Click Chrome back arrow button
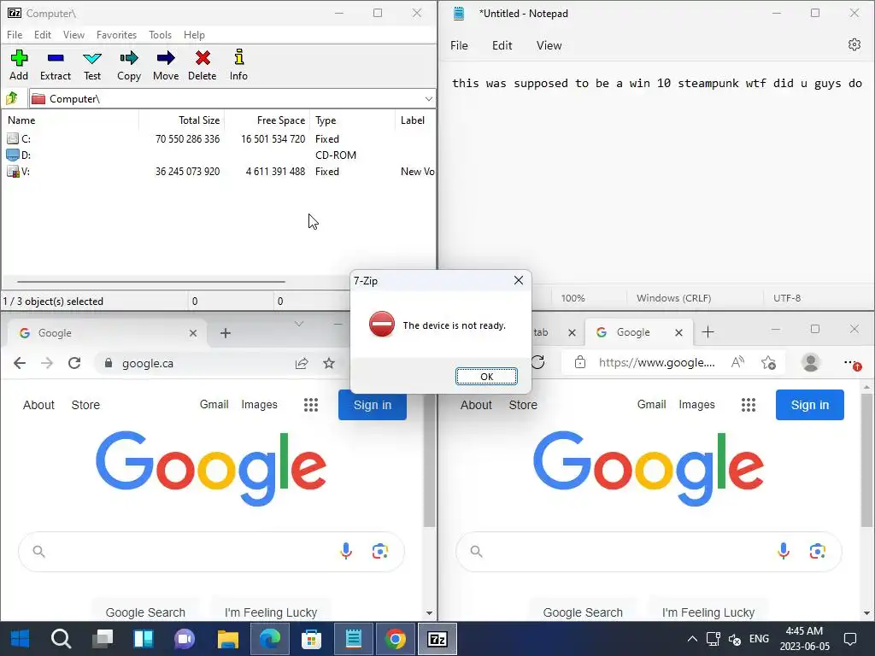The width and height of the screenshot is (875, 656). pyautogui.click(x=20, y=364)
